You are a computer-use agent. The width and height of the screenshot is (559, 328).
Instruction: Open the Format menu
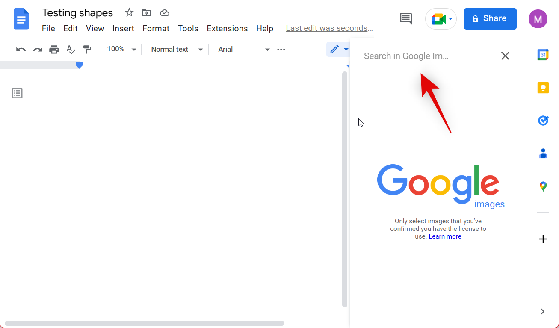[156, 29]
